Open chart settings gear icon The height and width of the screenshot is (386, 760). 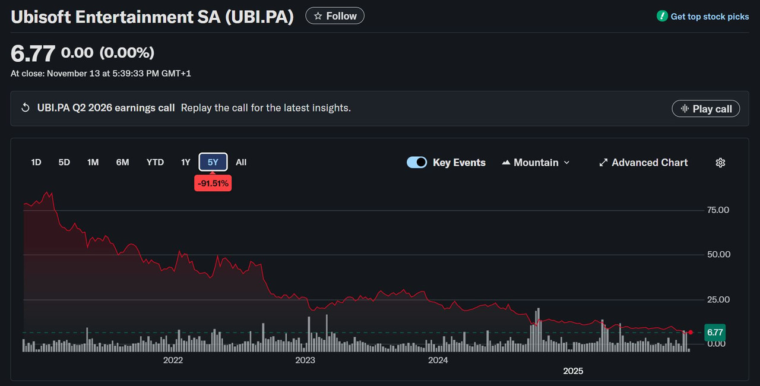click(721, 163)
